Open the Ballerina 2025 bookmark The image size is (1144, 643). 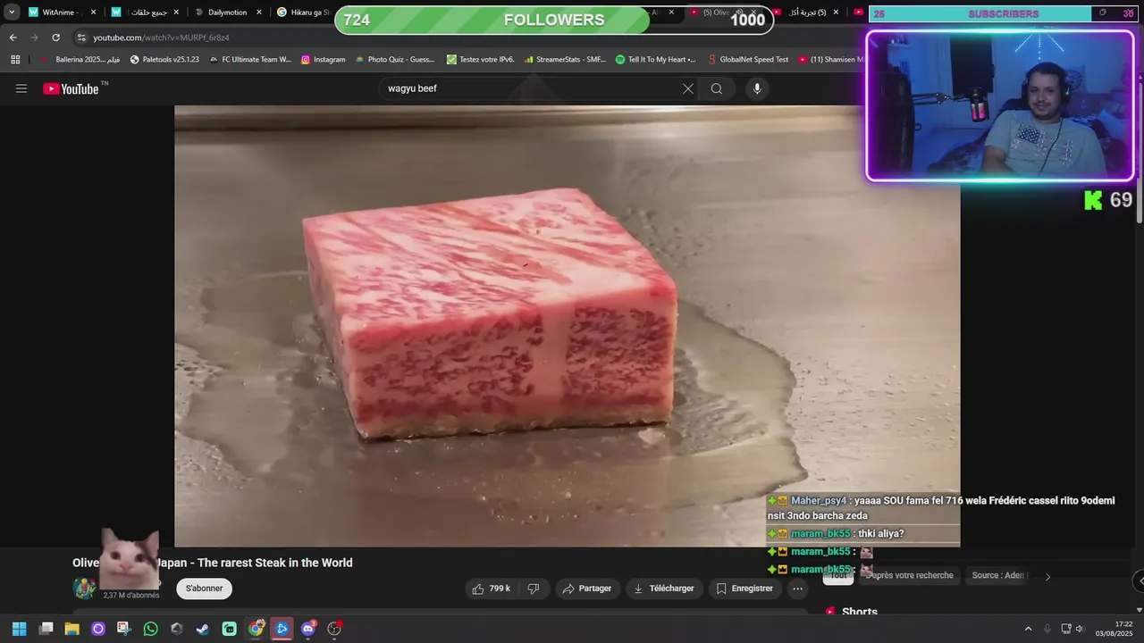coord(79,60)
